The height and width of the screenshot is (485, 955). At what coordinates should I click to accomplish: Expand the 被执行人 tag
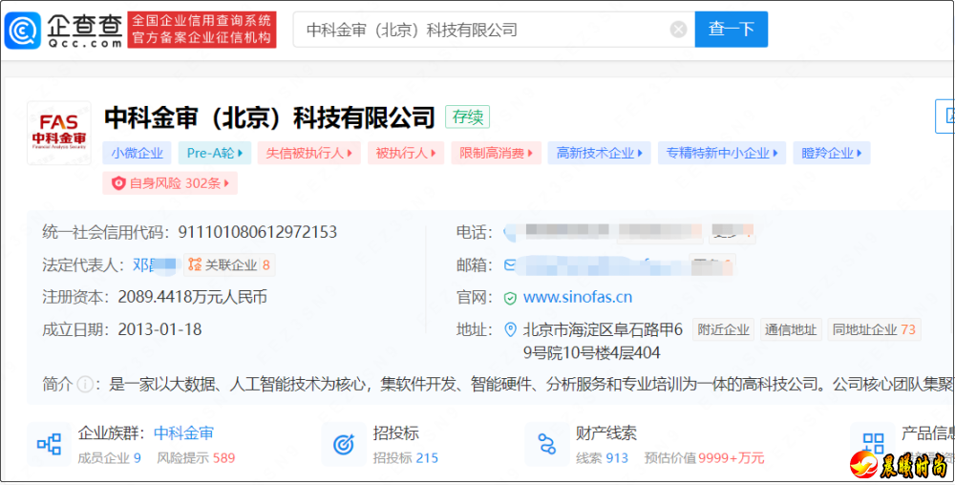(x=406, y=154)
